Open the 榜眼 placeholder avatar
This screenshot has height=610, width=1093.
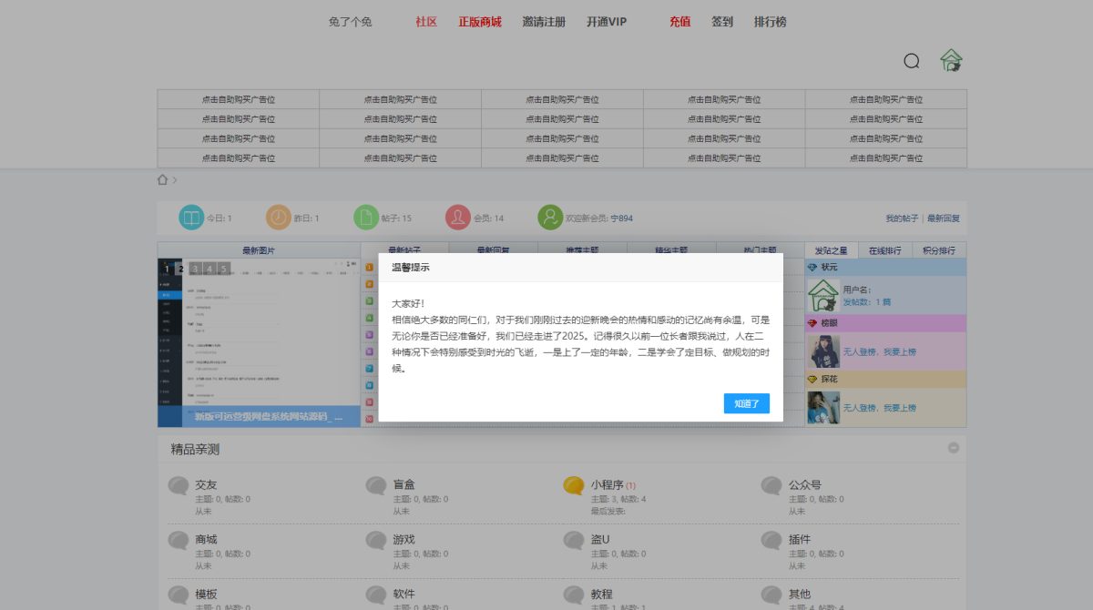click(x=823, y=351)
